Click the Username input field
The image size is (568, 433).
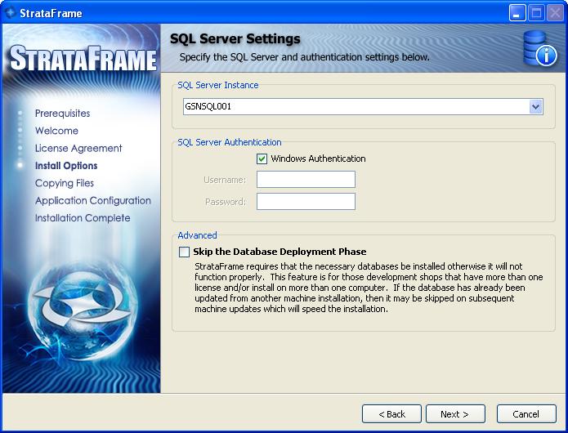coord(306,180)
